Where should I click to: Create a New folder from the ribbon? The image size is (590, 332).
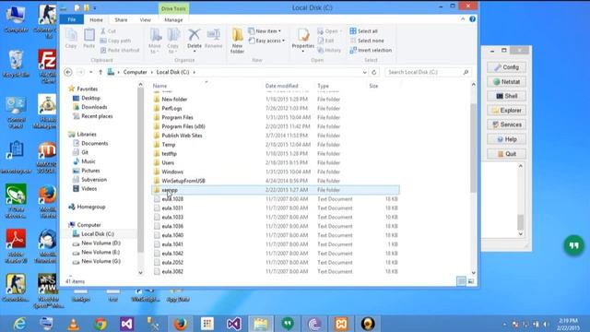tap(237, 41)
